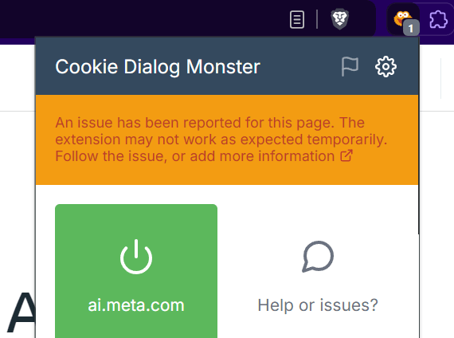Viewport: 454px width, 338px height.
Task: Open extension settings via gear icon
Action: coord(386,67)
